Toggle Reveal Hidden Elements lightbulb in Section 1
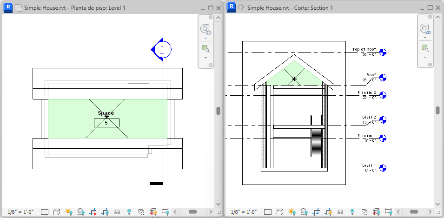The image size is (444, 218). point(352,212)
